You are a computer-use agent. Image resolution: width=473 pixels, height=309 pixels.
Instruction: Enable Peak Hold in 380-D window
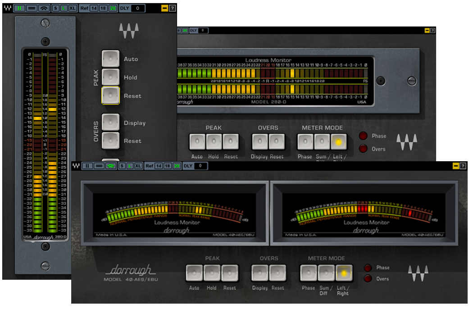point(110,77)
